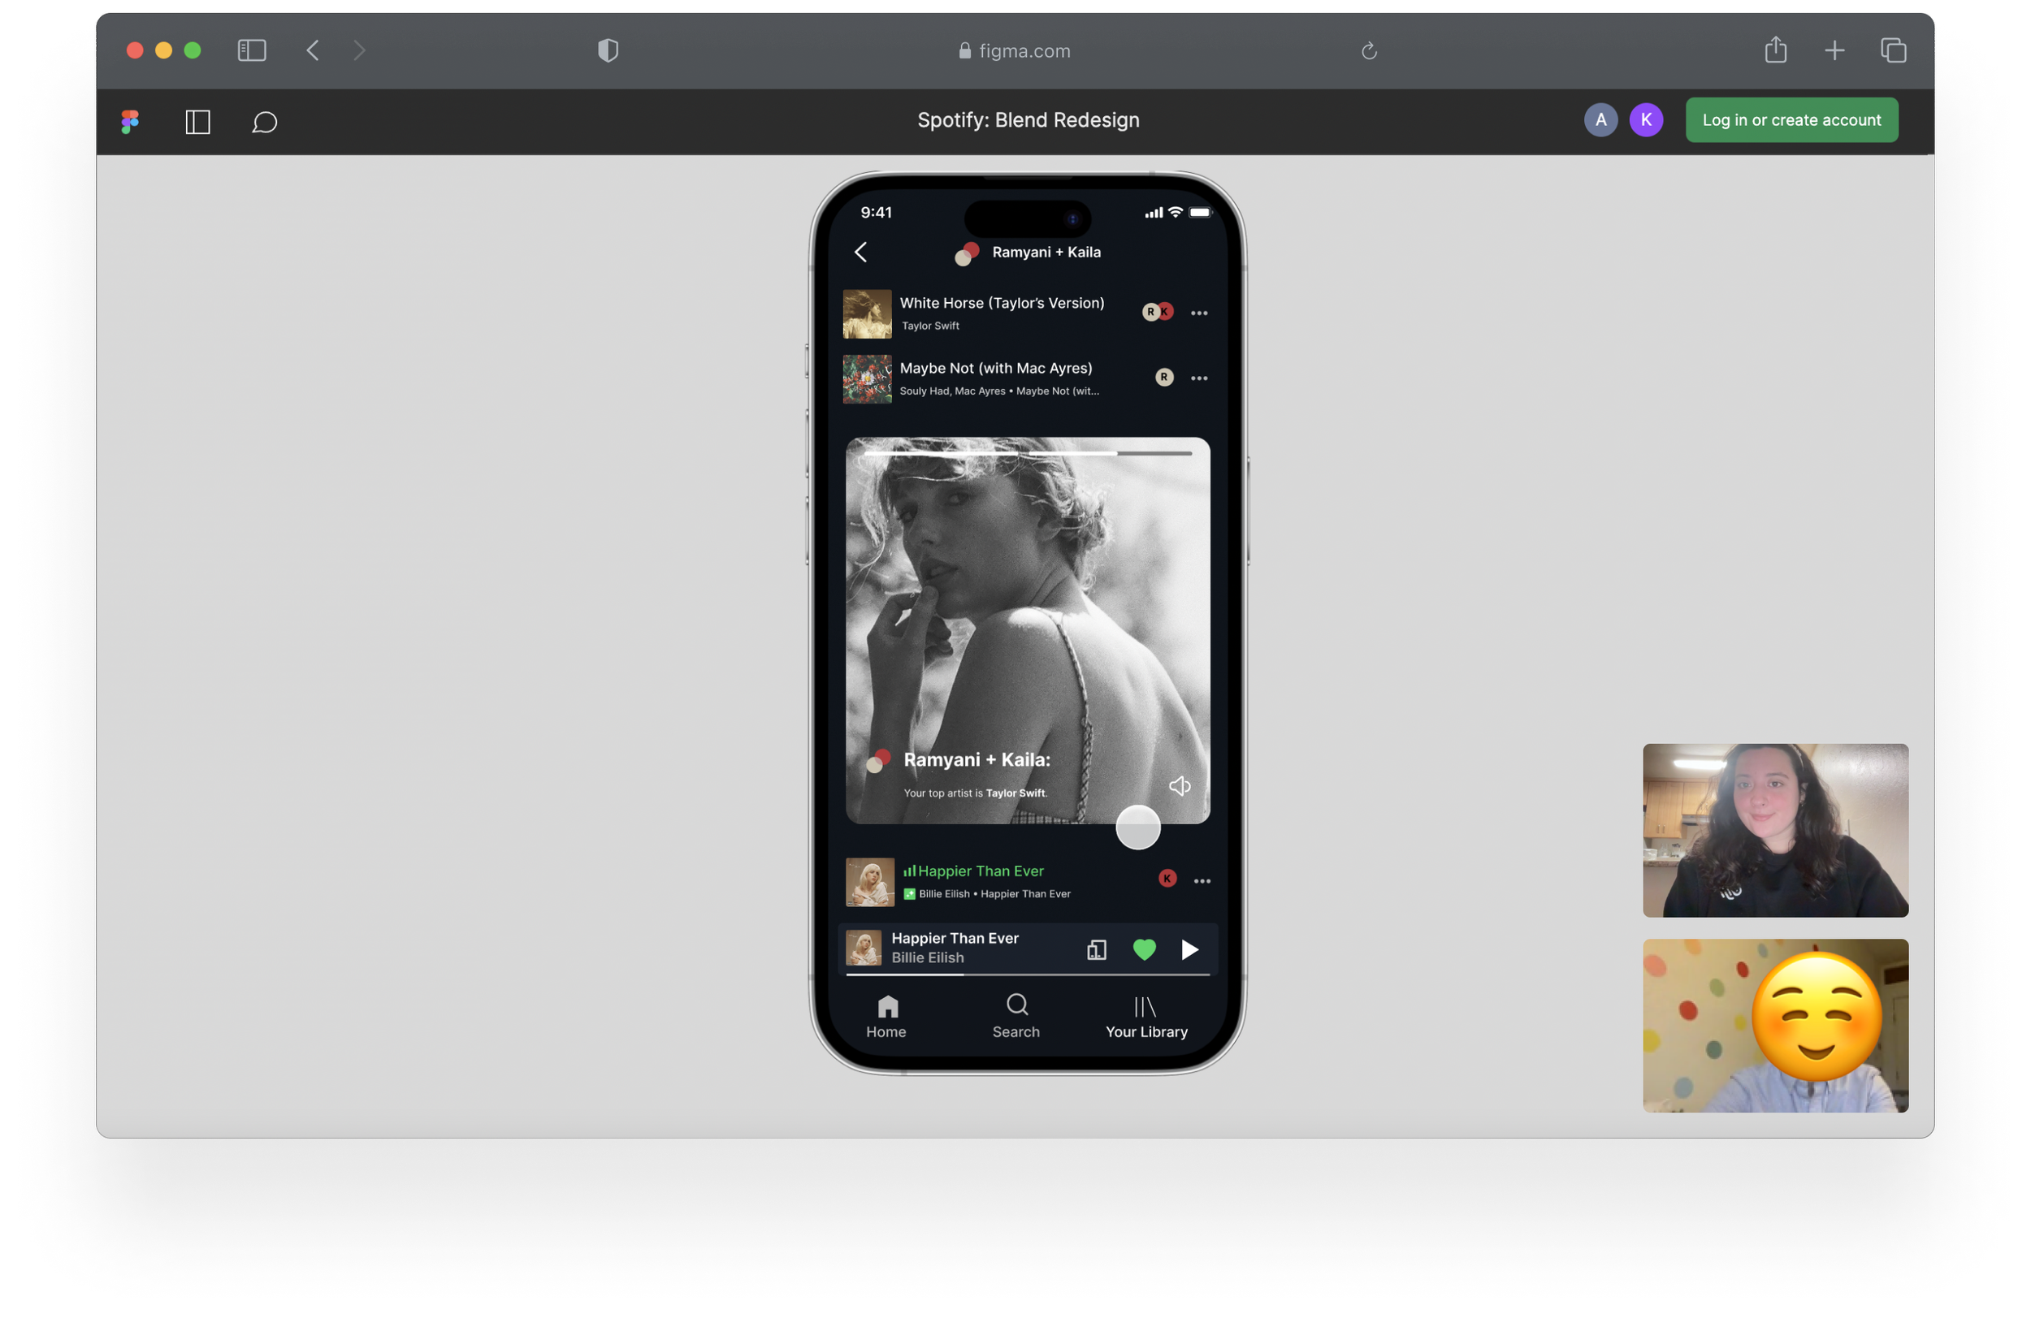Screen dimensions: 2031x1318
Task: Toggle the green heart like icon
Action: [x=1144, y=949]
